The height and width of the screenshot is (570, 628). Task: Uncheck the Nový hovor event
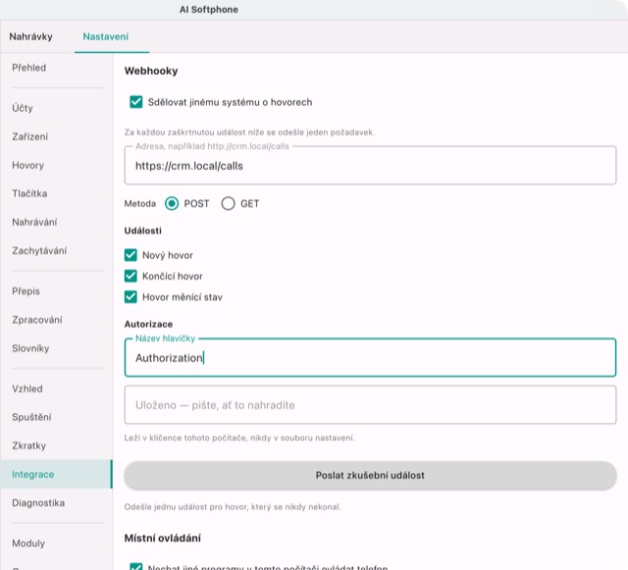pyautogui.click(x=131, y=255)
